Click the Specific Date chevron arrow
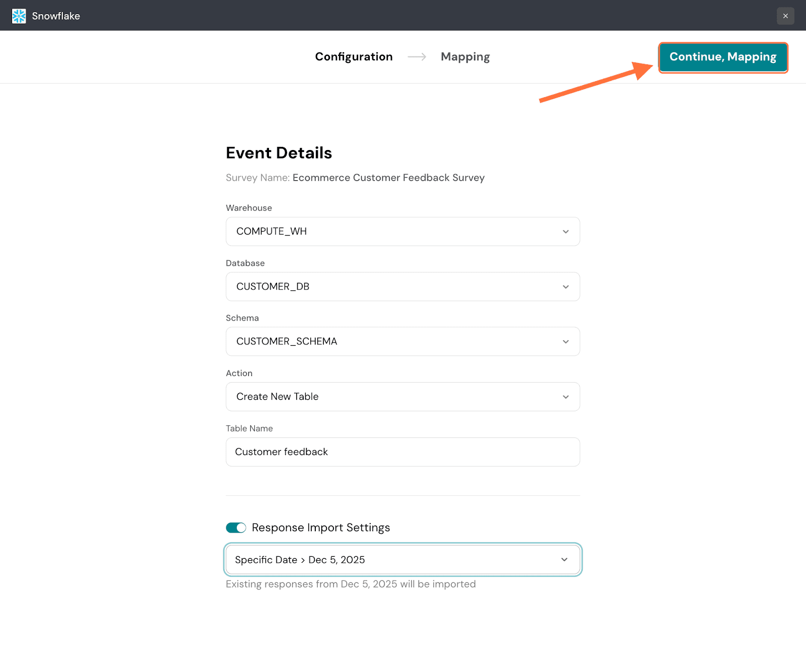The width and height of the screenshot is (806, 666). (x=564, y=560)
